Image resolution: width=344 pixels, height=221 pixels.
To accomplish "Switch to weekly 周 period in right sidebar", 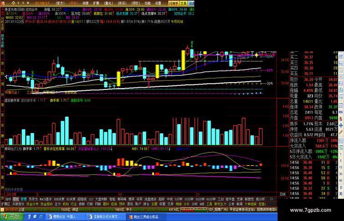I will (341, 194).
